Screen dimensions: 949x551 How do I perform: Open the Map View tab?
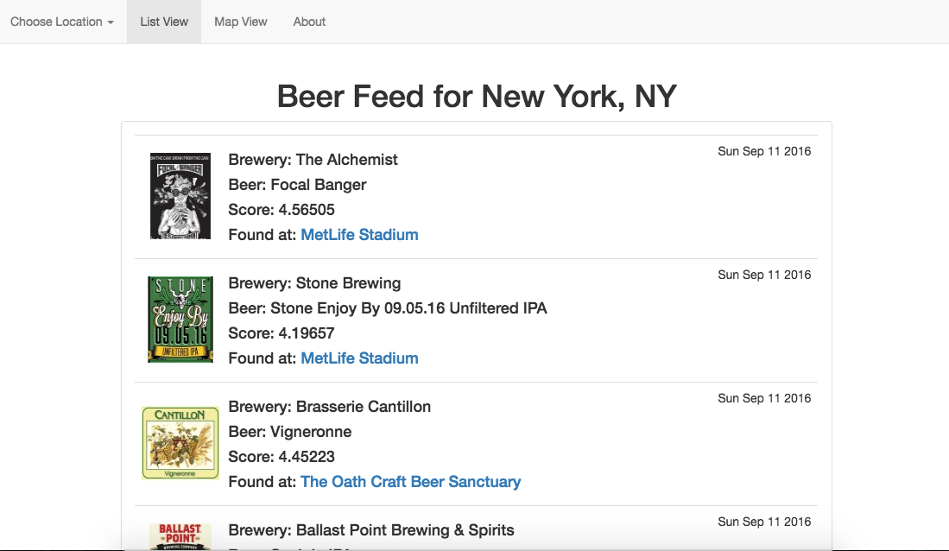(x=241, y=22)
